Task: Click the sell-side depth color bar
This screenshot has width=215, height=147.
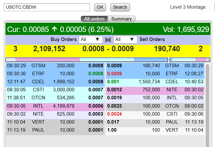Action: click(x=190, y=60)
